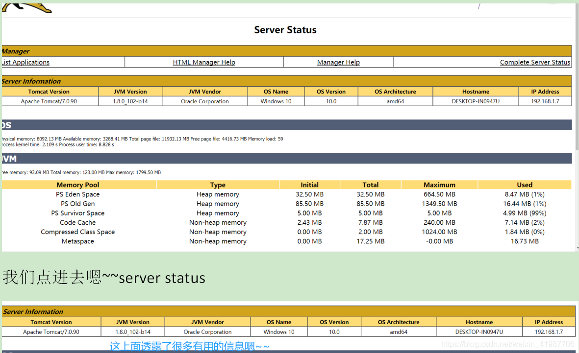Click the Manager section header bar
Viewport: 579px width, 353px height.
coord(286,51)
